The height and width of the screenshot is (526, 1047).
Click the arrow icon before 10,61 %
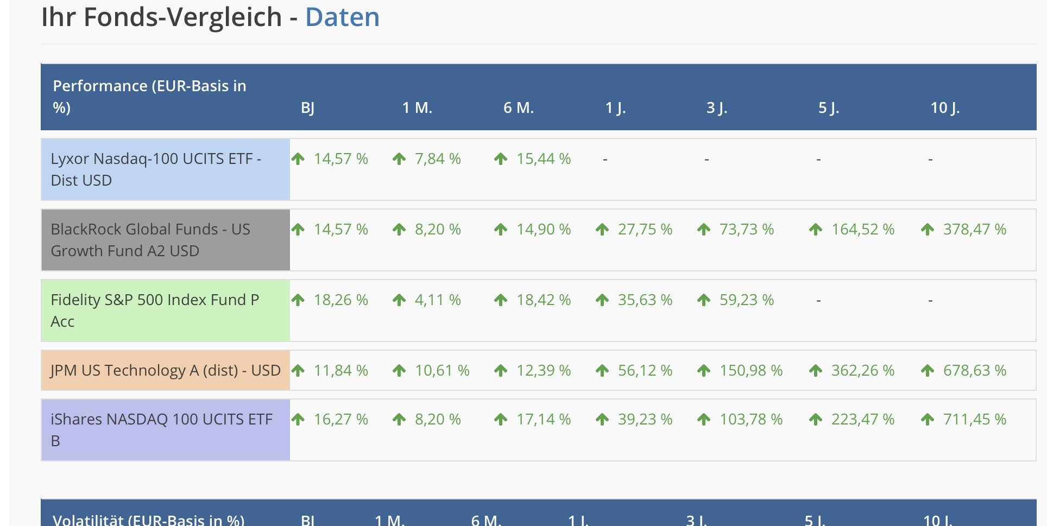(399, 371)
